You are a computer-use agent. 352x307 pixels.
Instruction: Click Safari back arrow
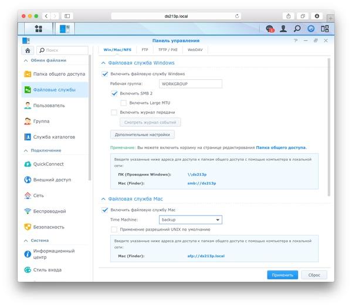pyautogui.click(x=46, y=16)
